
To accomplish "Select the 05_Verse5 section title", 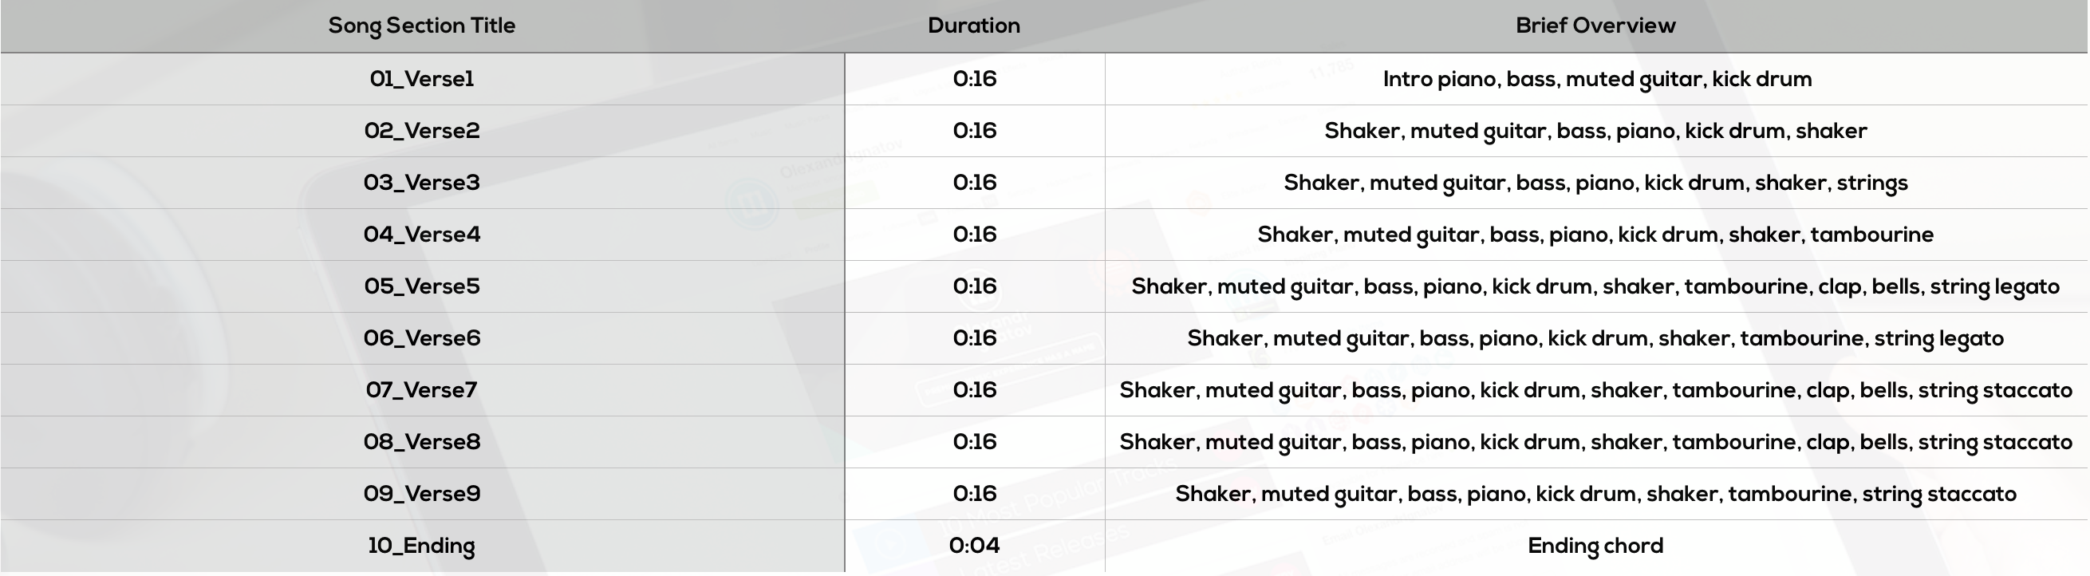I will tap(421, 286).
